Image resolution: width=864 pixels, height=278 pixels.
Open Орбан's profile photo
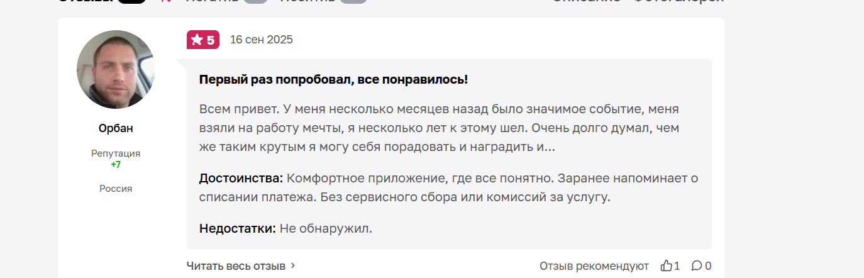coord(116,69)
